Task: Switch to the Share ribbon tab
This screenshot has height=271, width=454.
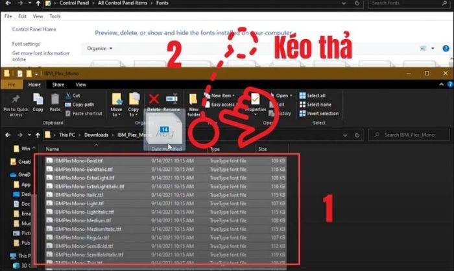Action: (x=58, y=84)
